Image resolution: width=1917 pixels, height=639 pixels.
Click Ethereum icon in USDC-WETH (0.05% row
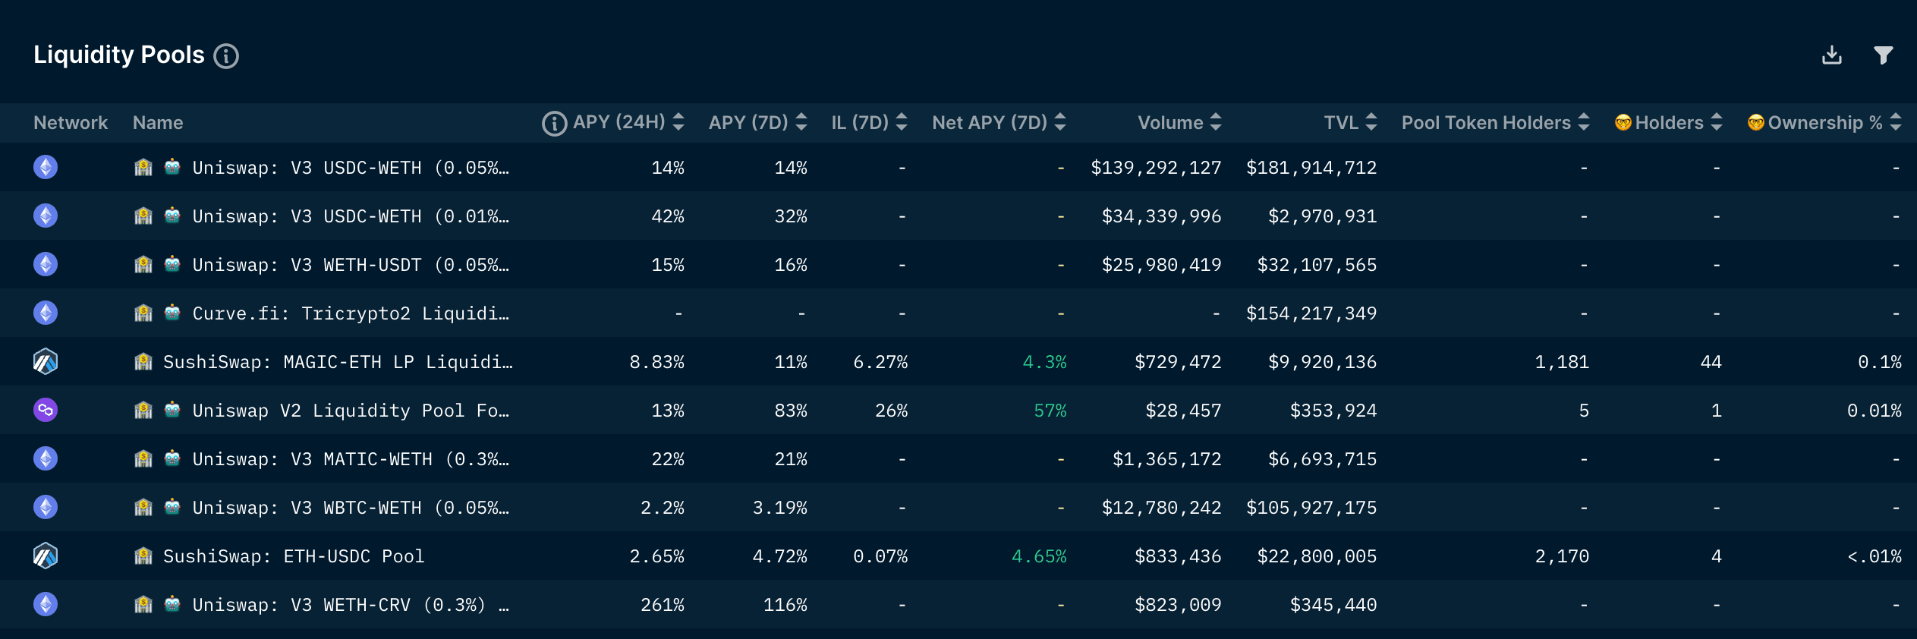[46, 167]
